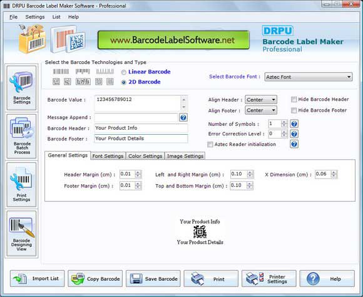This screenshot has width=363, height=297.
Task: Click help icon for Error Correction Level
Action: (x=294, y=134)
